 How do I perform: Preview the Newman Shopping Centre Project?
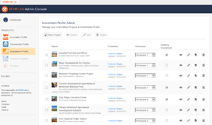click(181, 76)
